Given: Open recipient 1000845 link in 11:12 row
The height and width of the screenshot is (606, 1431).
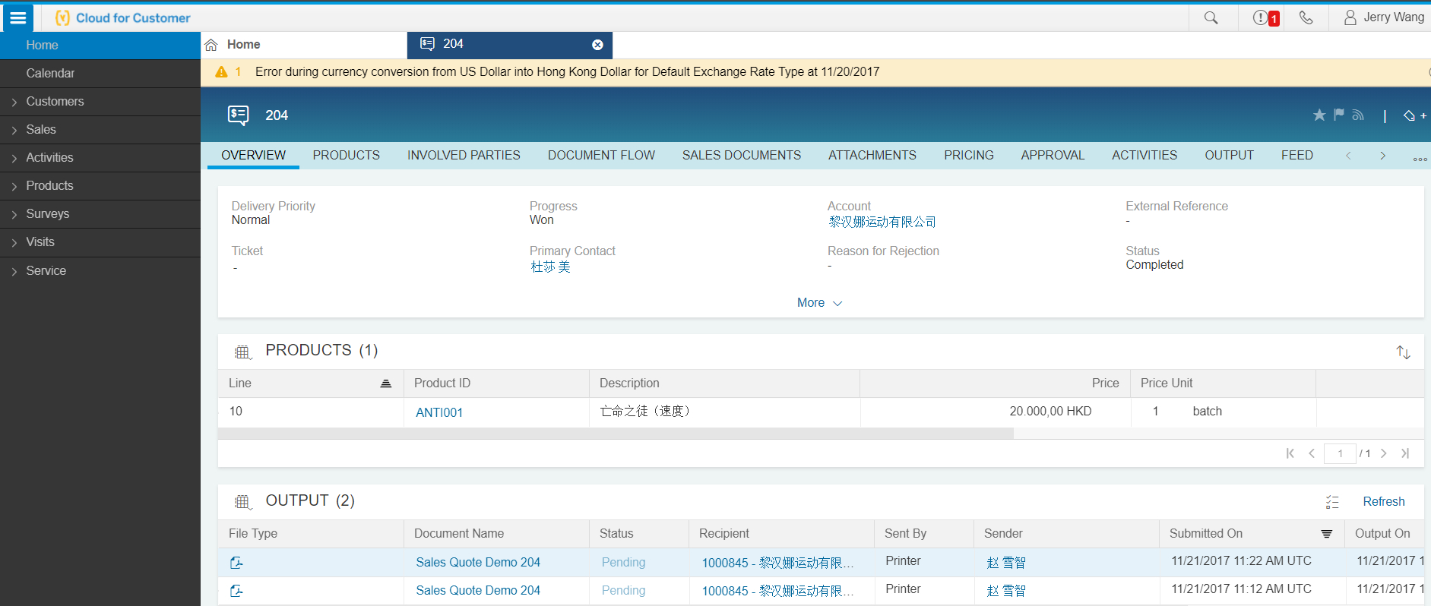Looking at the screenshot, I should click(x=777, y=591).
